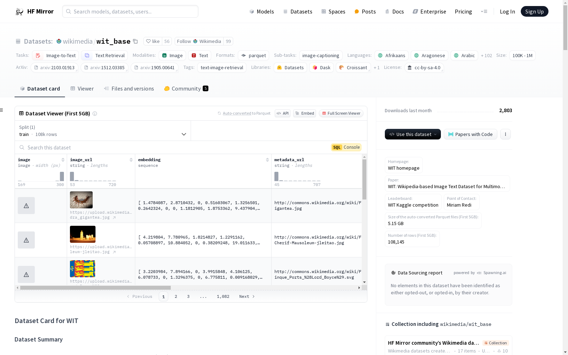Jump to page 1,082
This screenshot has width=568, height=355.
coord(223,296)
